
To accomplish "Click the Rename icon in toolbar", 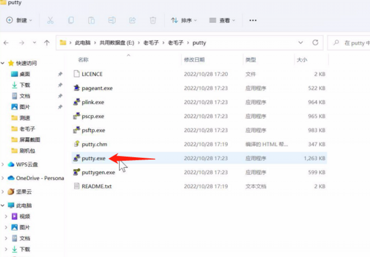I will [x=112, y=20].
